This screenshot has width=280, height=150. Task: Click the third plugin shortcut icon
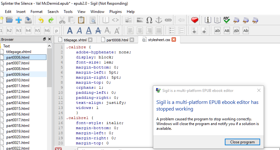point(255,20)
